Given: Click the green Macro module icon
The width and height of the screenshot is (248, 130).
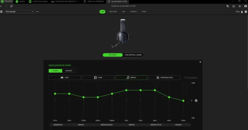Looking at the screenshot, I should tap(17, 2).
